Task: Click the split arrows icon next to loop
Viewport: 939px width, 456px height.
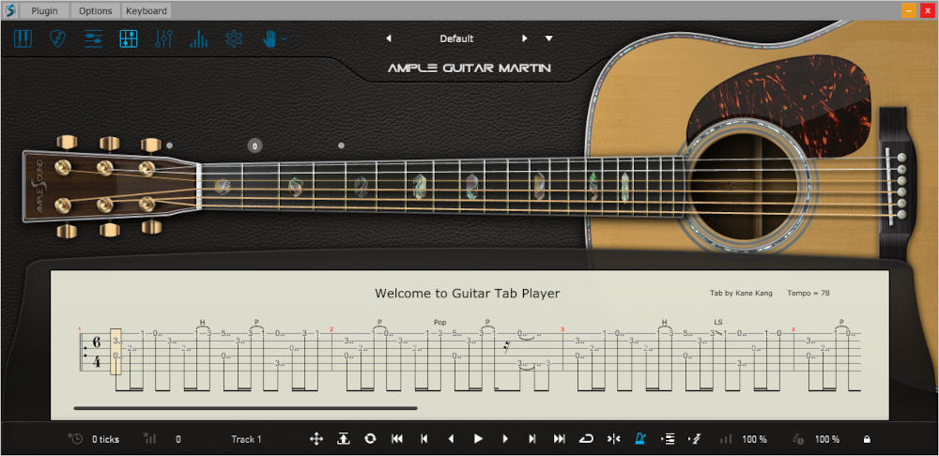Action: pyautogui.click(x=614, y=439)
